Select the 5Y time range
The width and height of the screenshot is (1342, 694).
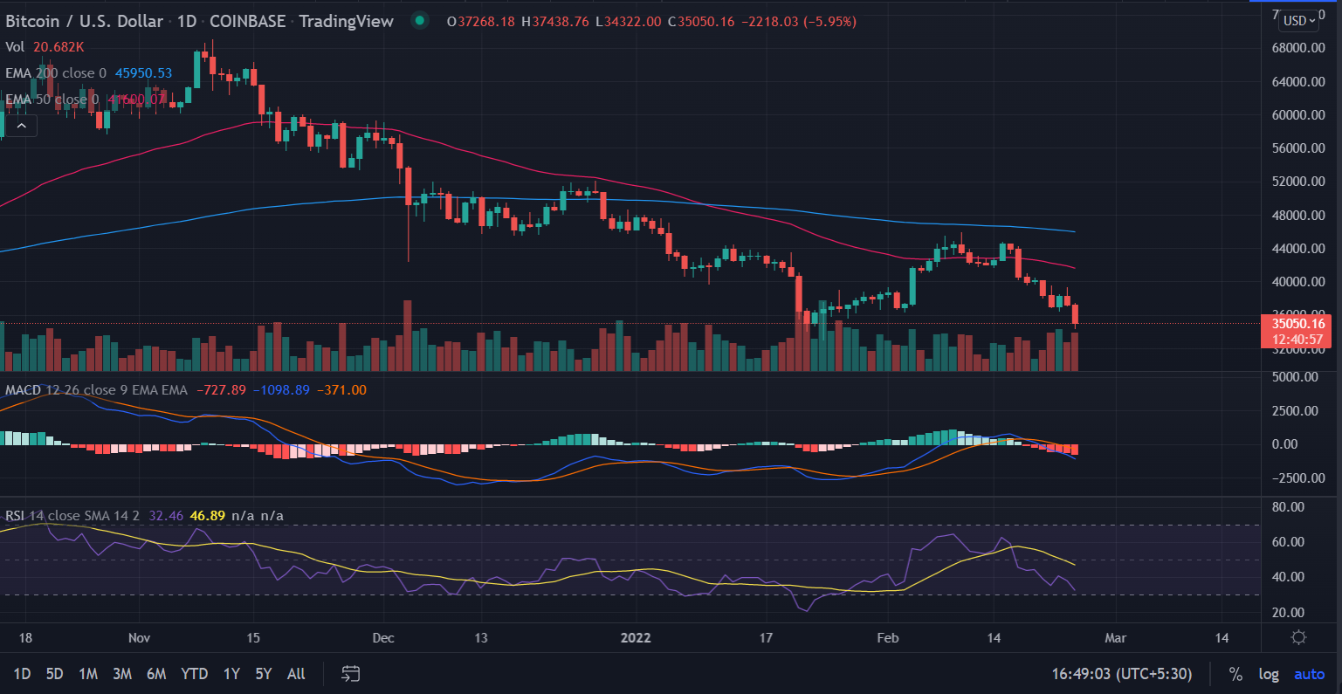coord(264,674)
